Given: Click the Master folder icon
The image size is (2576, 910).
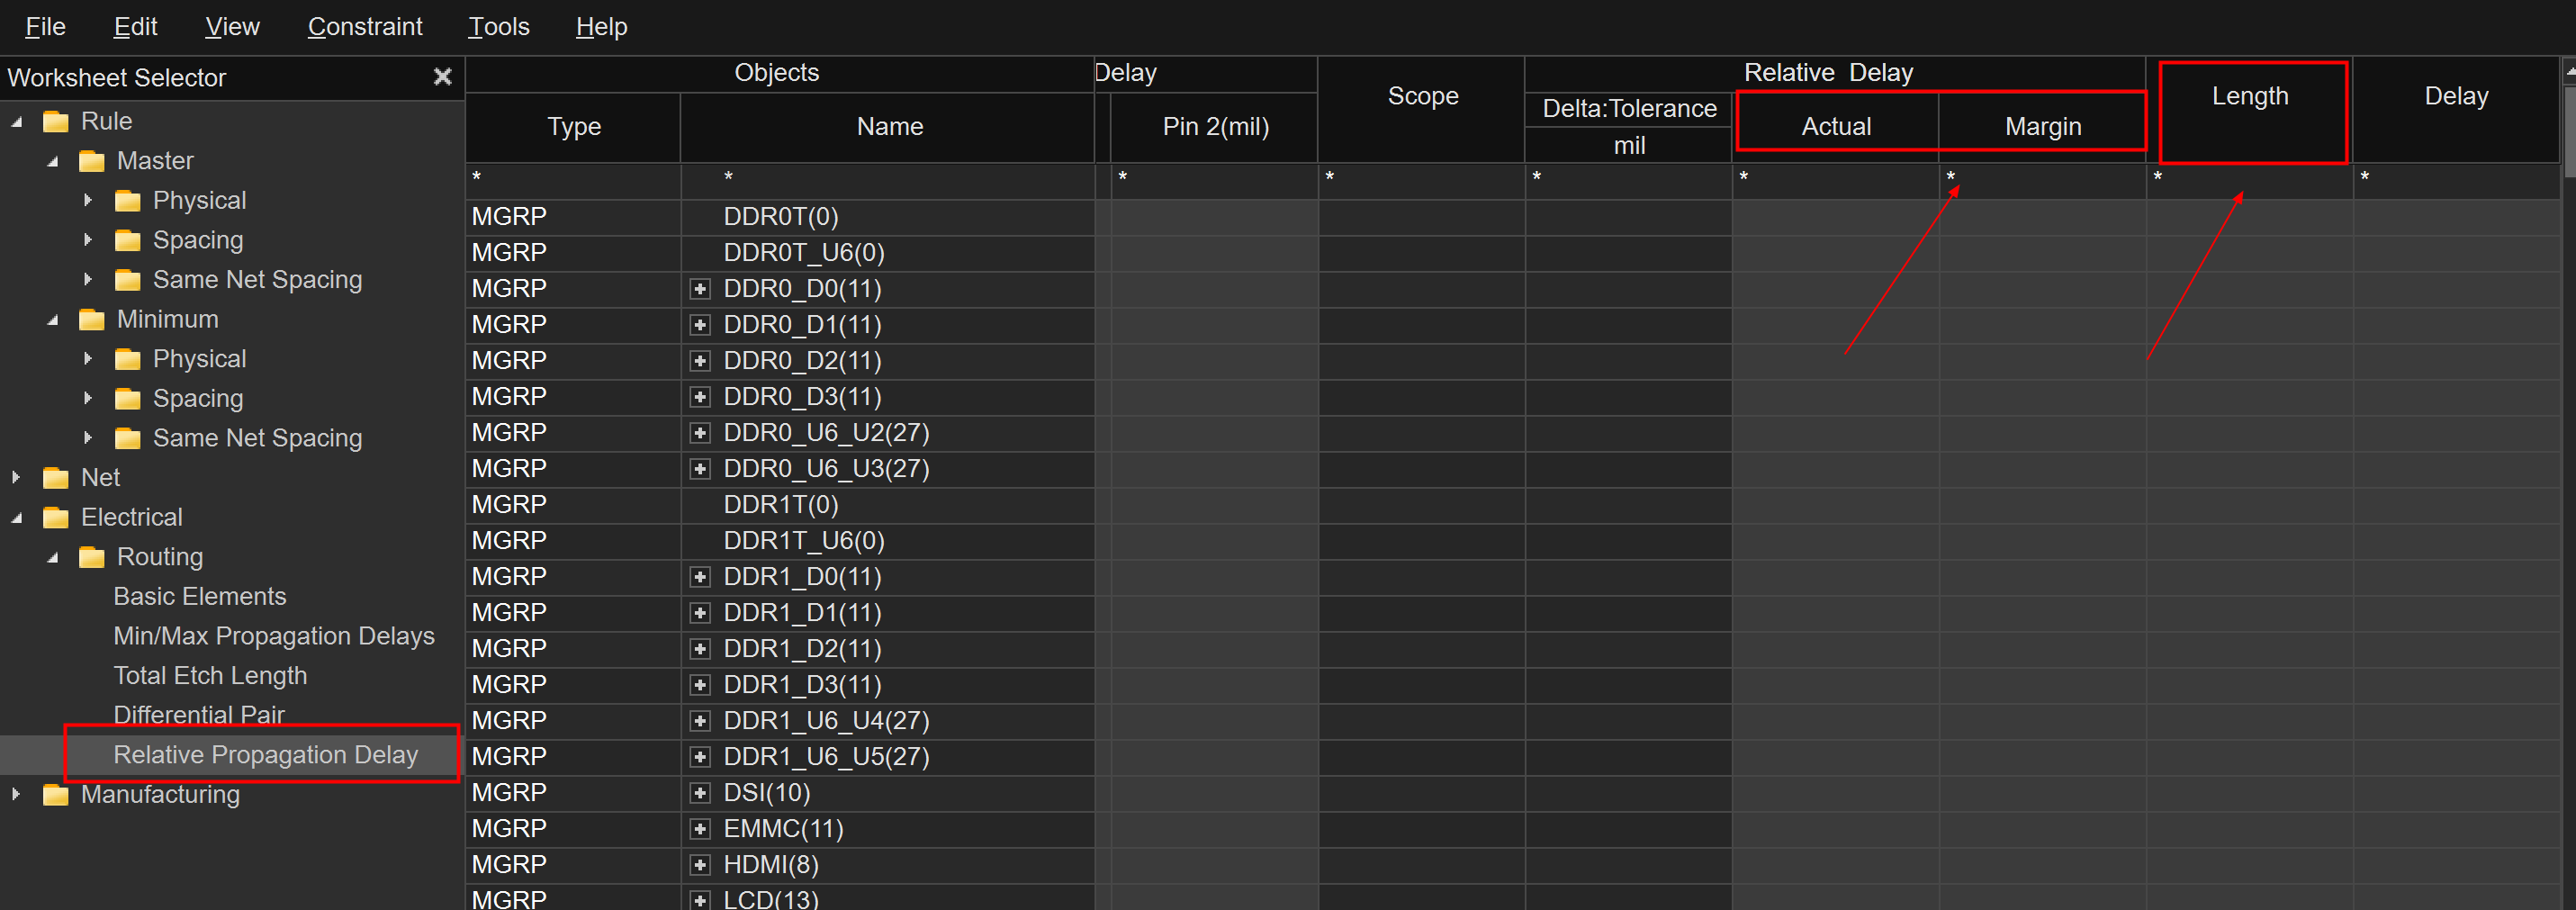Looking at the screenshot, I should click(92, 161).
